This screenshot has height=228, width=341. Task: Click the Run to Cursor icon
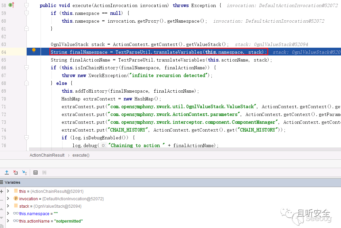coord(24,173)
